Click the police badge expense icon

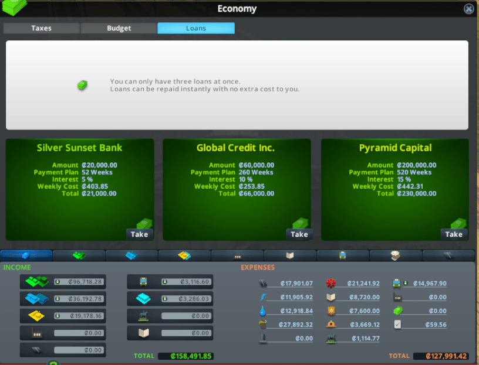pyautogui.click(x=331, y=311)
